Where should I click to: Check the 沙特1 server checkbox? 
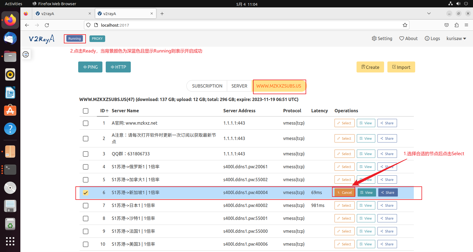pyautogui.click(x=86, y=219)
